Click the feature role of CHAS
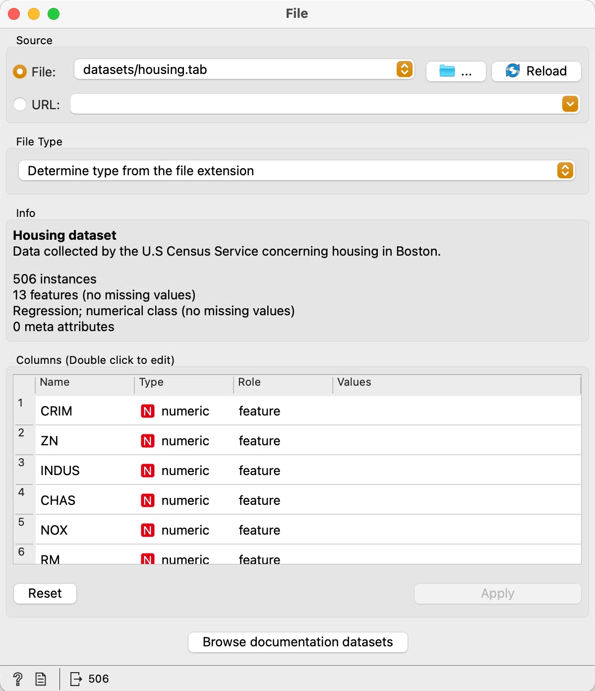595x691 pixels. tap(259, 500)
